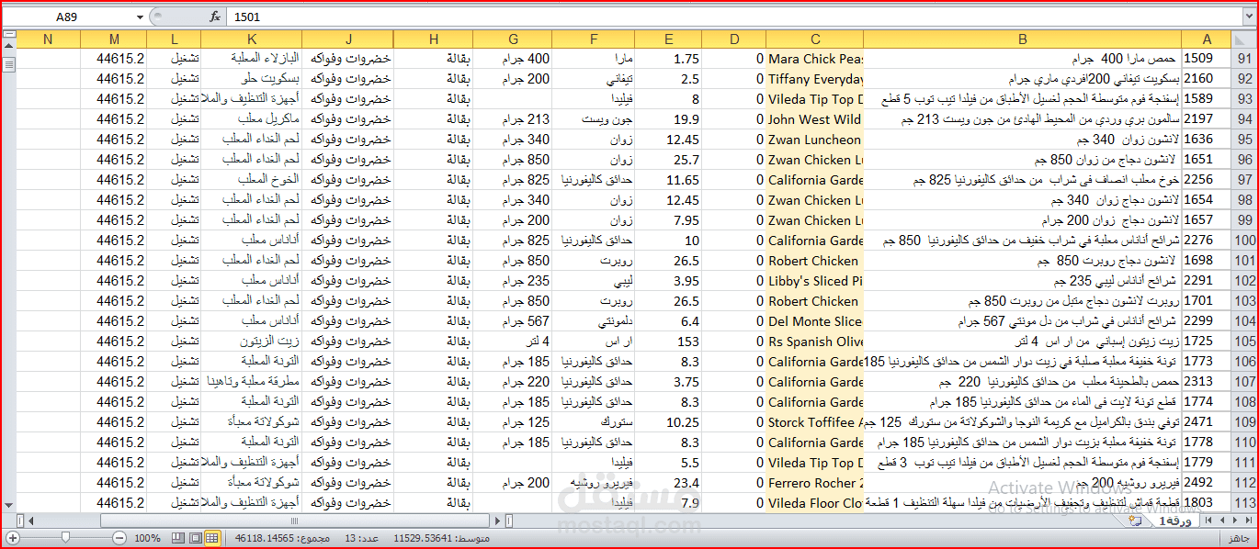Select column E header
Image resolution: width=1259 pixels, height=549 pixels.
click(668, 39)
